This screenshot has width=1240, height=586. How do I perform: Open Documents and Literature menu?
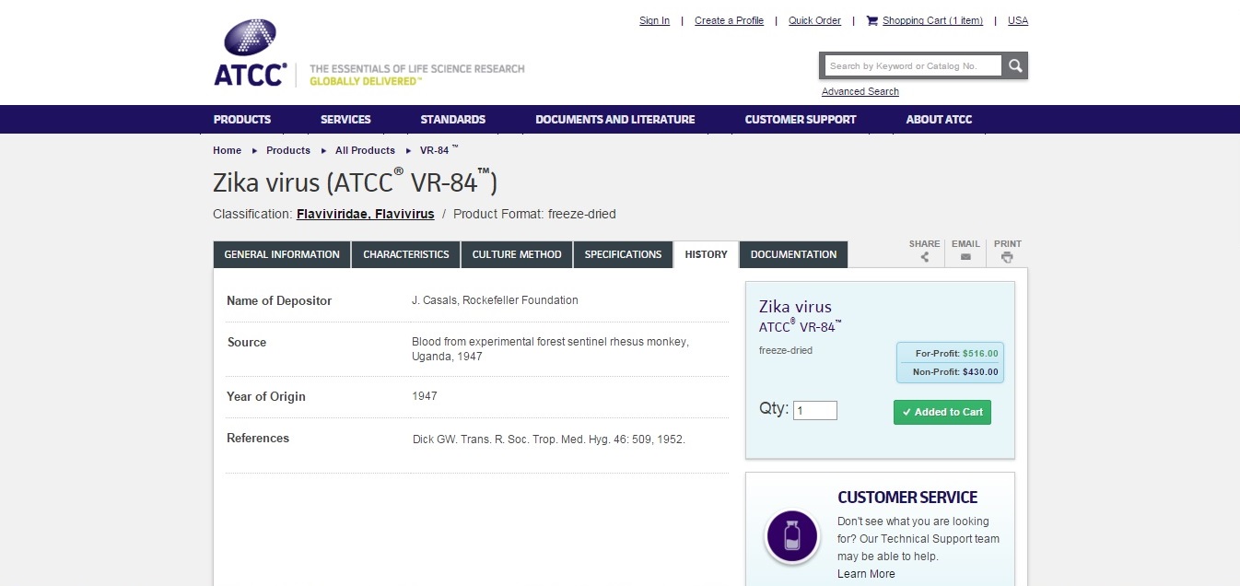pyautogui.click(x=615, y=119)
